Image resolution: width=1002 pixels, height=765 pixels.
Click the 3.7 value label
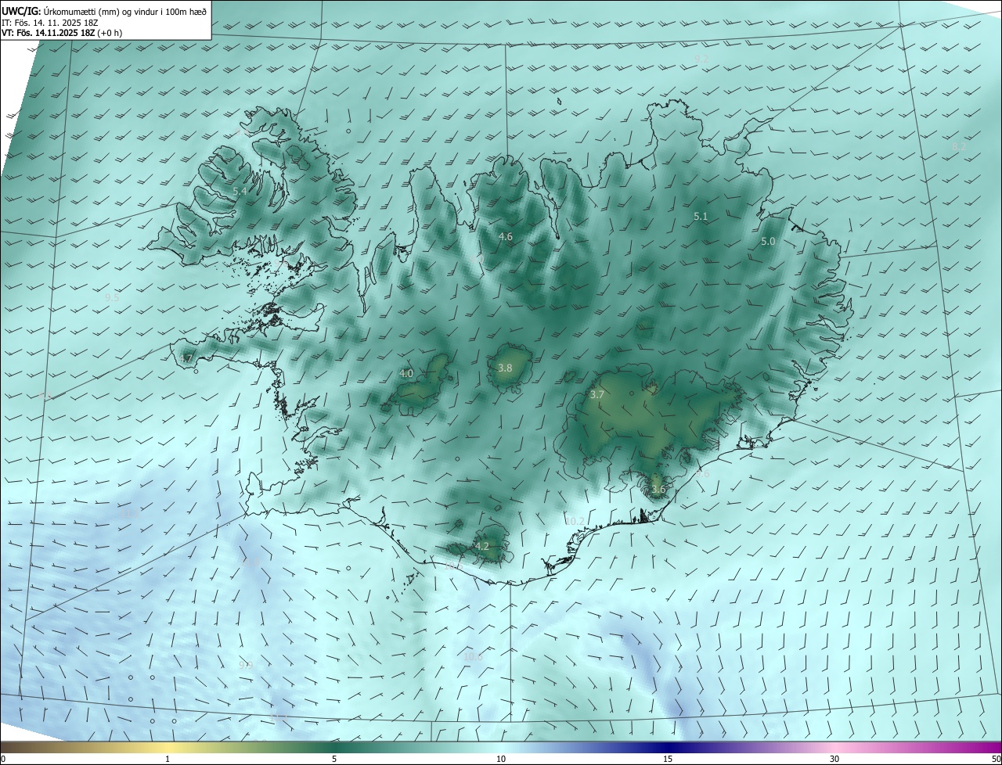click(597, 395)
